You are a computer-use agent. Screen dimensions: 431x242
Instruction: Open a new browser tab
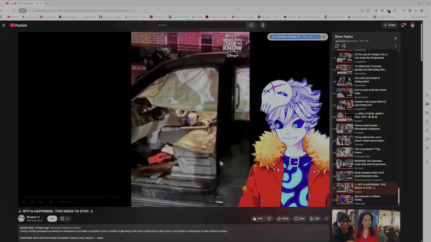47,3
